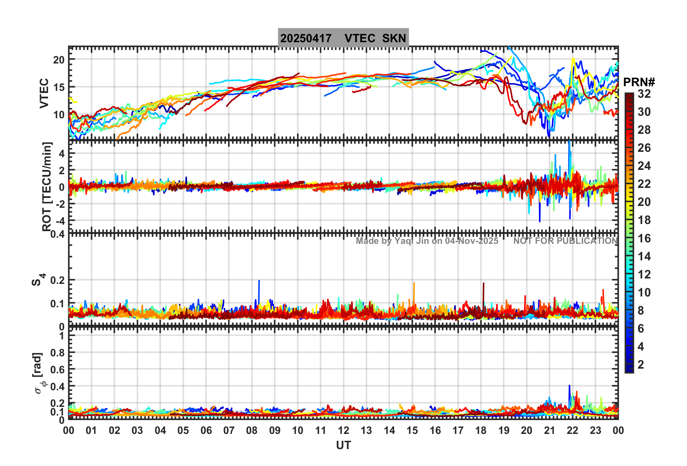Click the S4 y-axis label

click(x=38, y=280)
